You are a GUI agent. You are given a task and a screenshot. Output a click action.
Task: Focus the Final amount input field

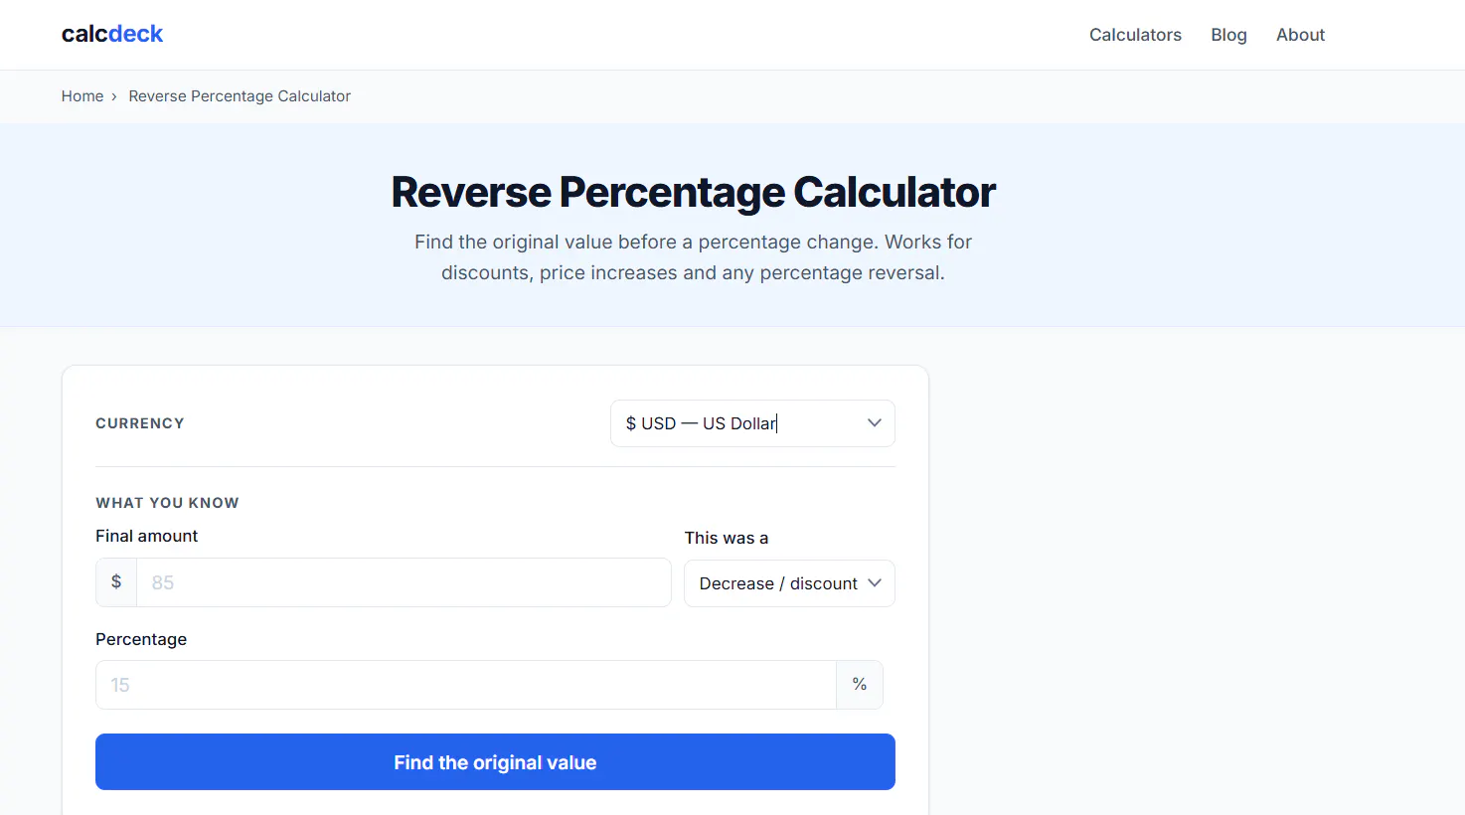(x=404, y=582)
